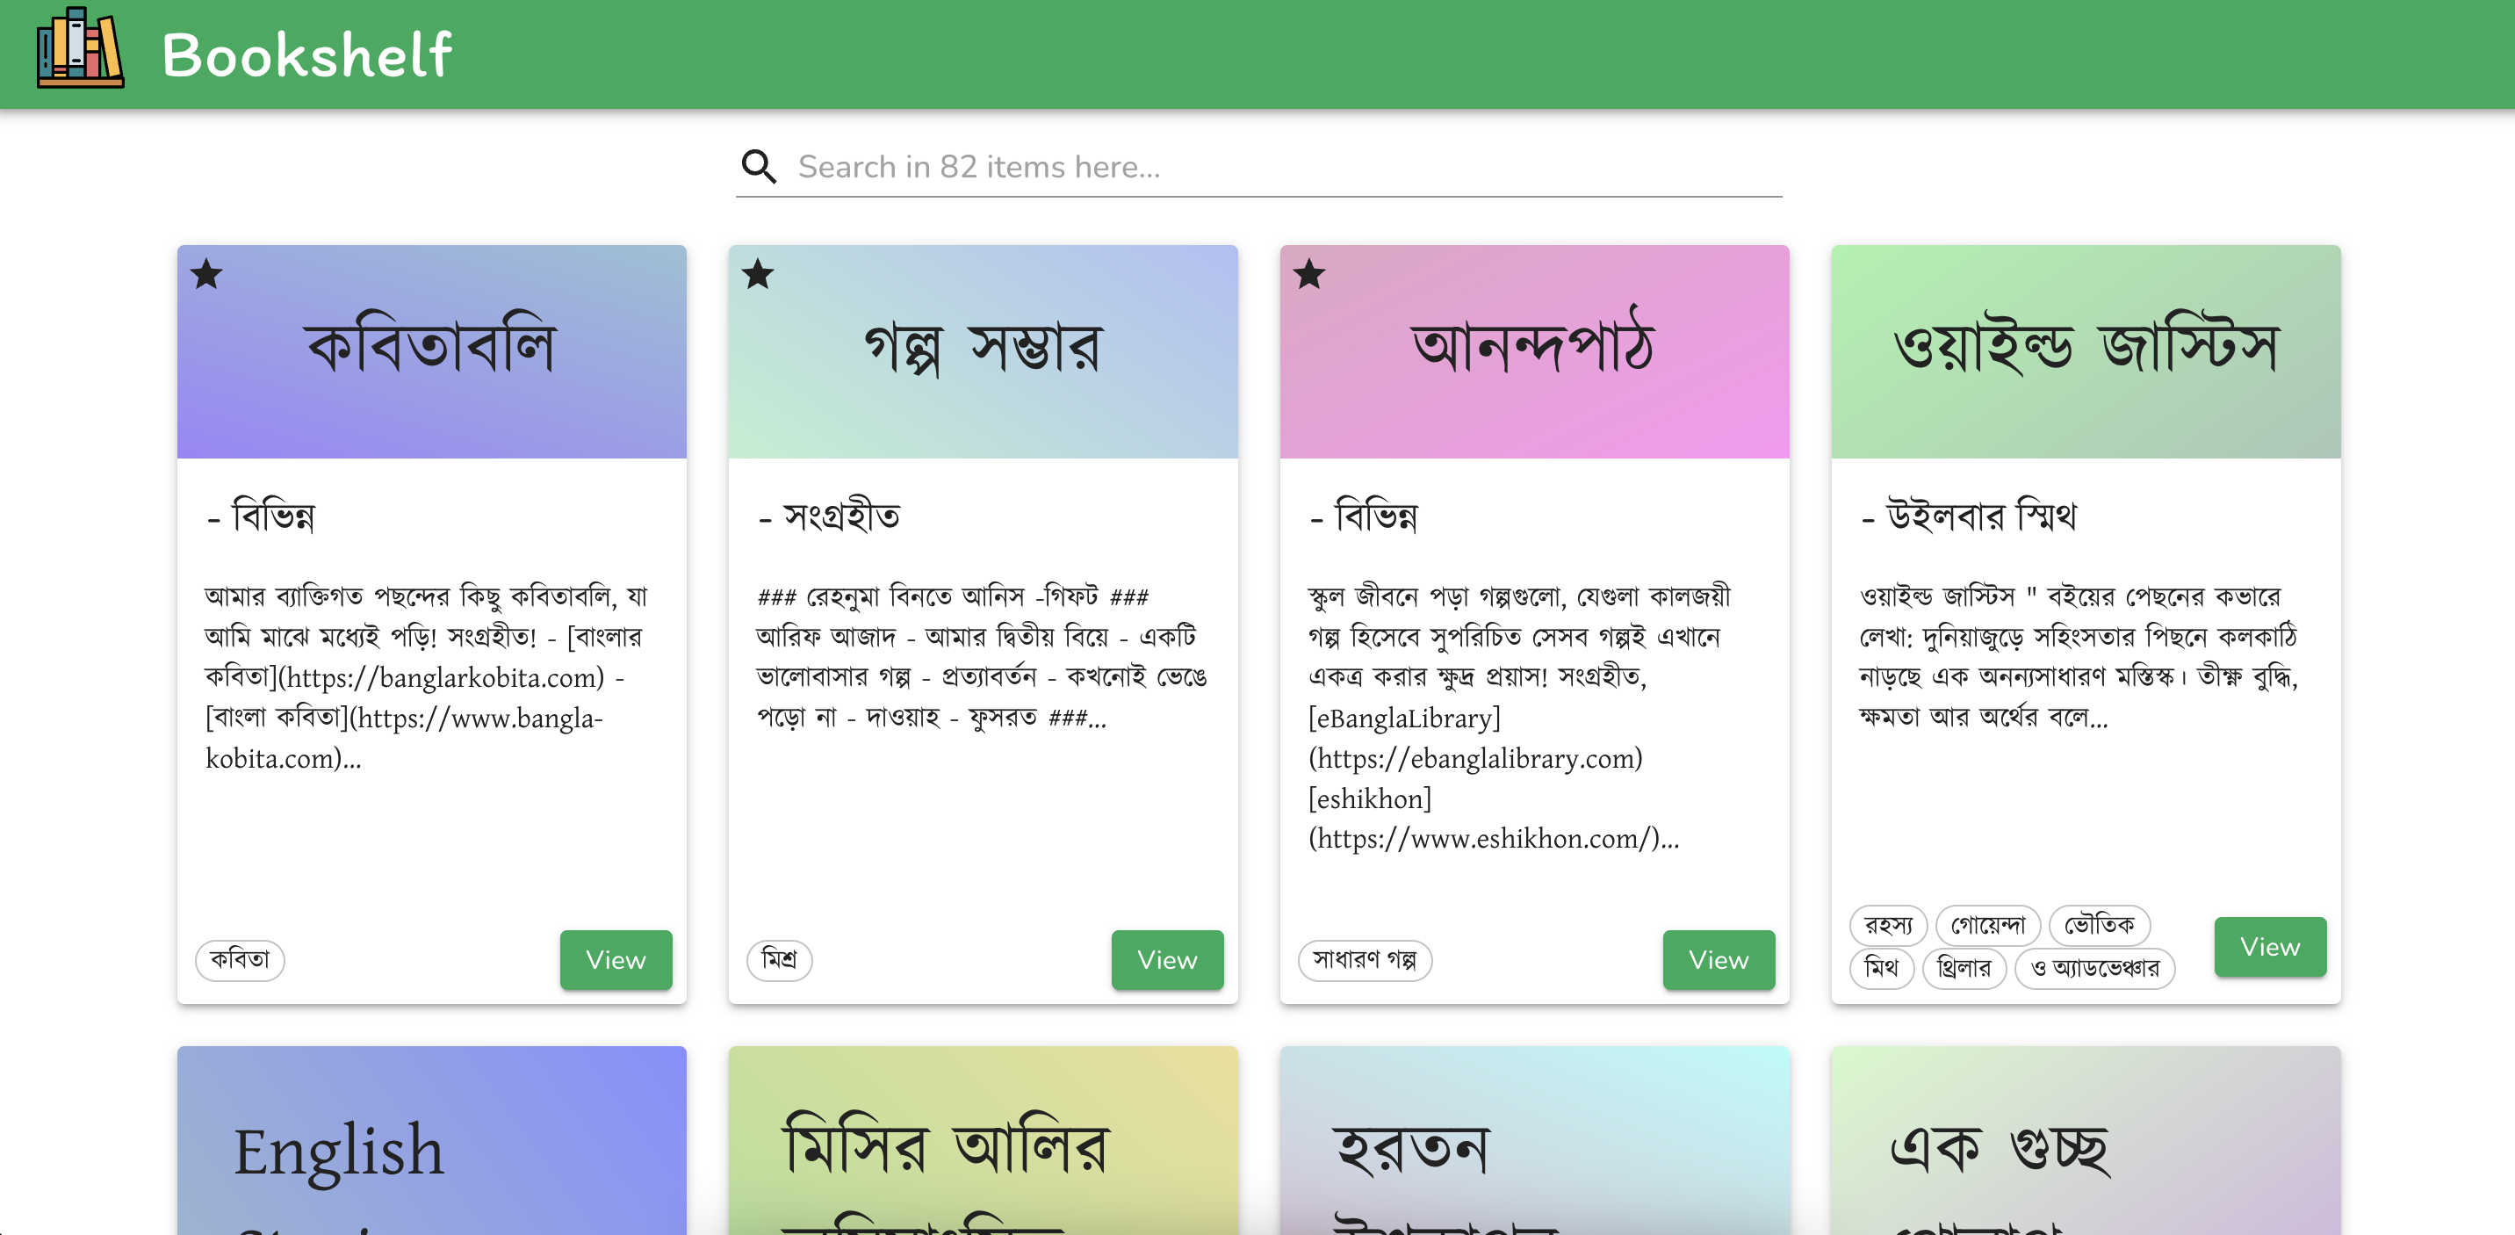Click '- বিভিন্ন' on the আনন্দপাঠ card
Viewport: 2515px width, 1235px height.
[x=1363, y=516]
